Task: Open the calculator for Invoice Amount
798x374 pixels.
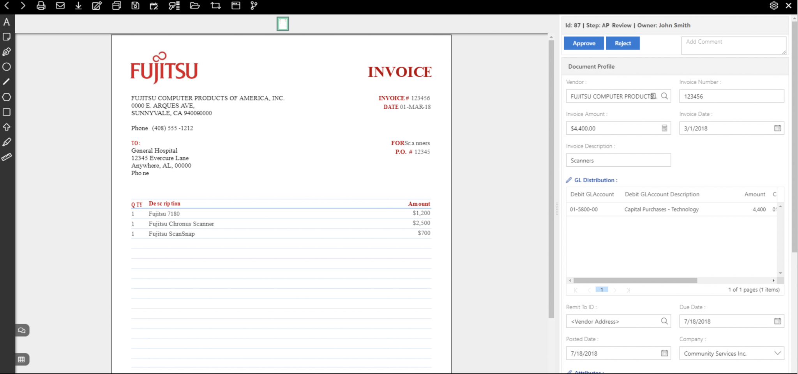Action: [x=664, y=128]
